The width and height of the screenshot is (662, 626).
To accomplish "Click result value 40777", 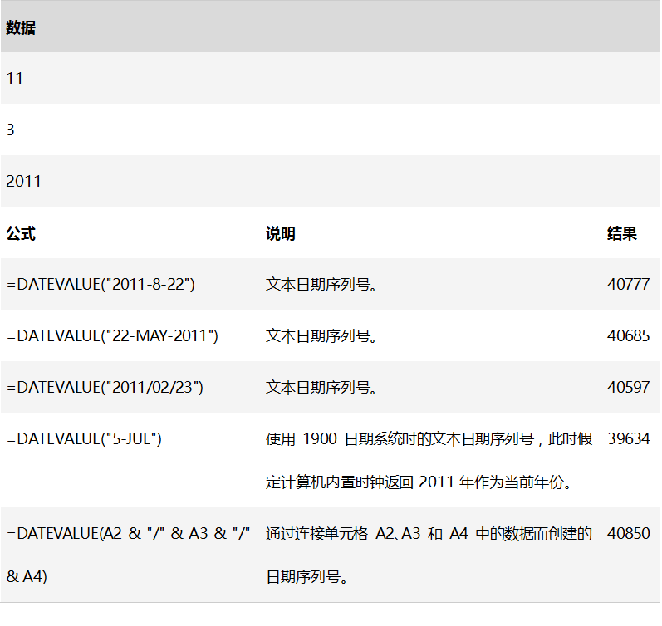I will click(628, 285).
